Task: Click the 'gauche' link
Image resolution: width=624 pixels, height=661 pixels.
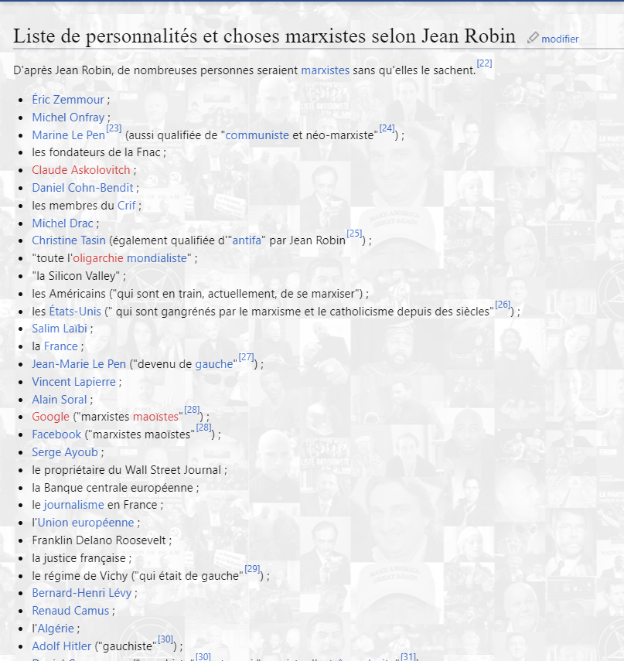Action: coord(214,364)
